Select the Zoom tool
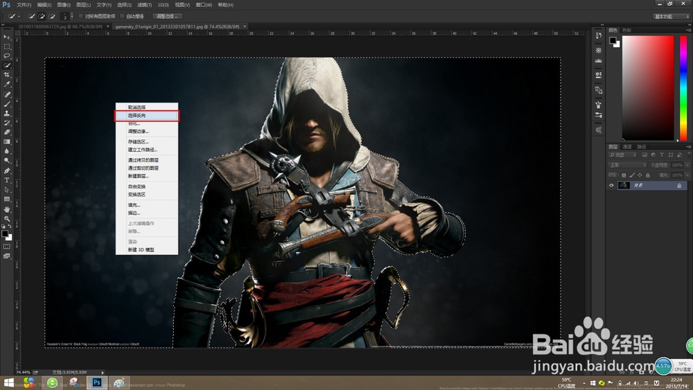 pos(7,219)
